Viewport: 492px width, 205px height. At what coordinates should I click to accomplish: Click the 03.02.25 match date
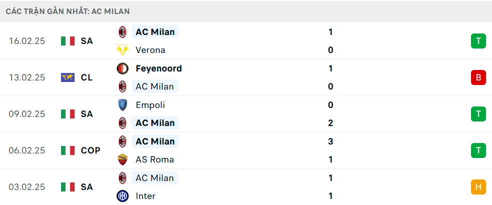(27, 187)
